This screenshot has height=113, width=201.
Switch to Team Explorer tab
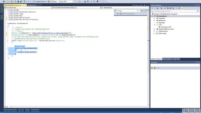tap(167, 59)
